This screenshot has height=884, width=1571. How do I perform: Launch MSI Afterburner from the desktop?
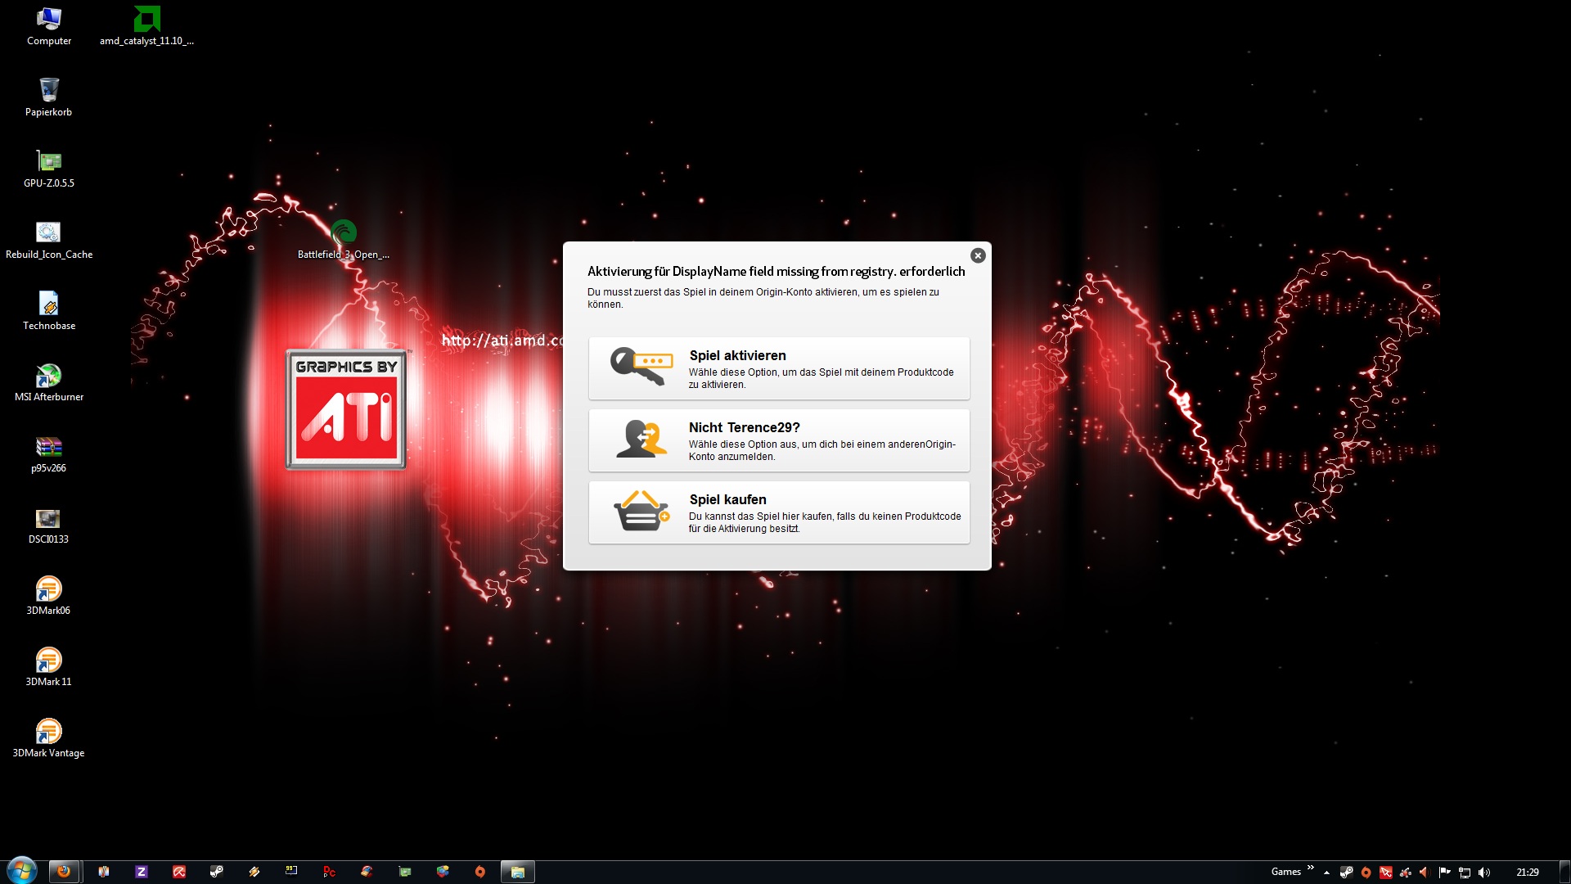coord(48,382)
